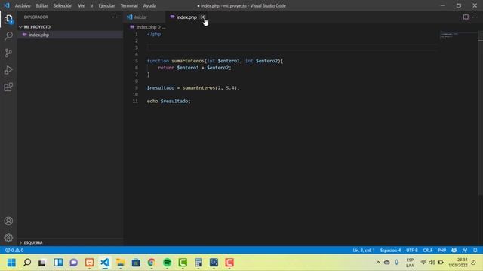Show errors and warnings in status bar
This screenshot has height=271, width=483.
click(x=14, y=250)
